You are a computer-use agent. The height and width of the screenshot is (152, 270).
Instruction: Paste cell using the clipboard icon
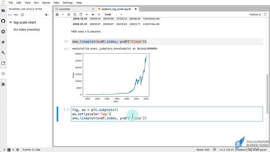click(81, 14)
